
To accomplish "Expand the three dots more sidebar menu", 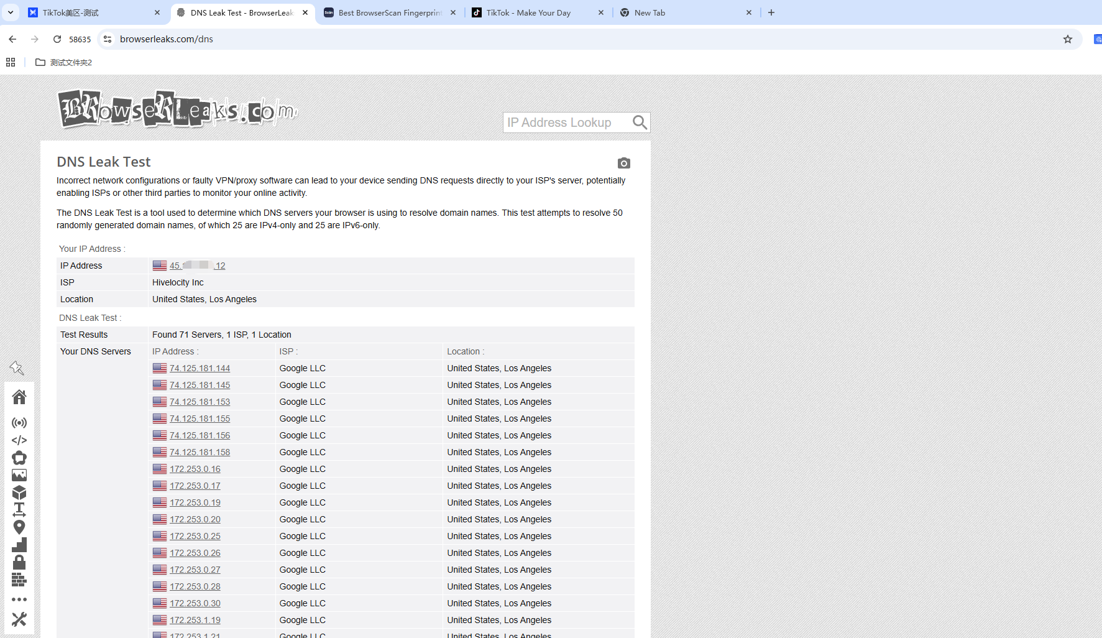I will [x=19, y=599].
